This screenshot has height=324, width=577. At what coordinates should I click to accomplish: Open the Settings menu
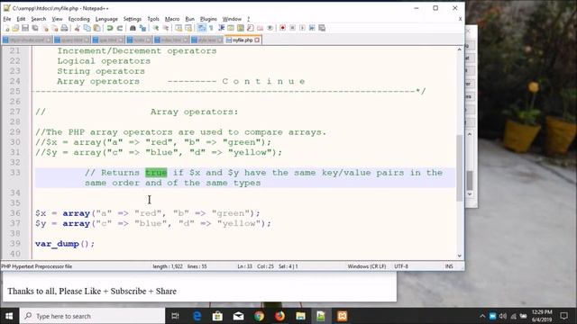133,19
